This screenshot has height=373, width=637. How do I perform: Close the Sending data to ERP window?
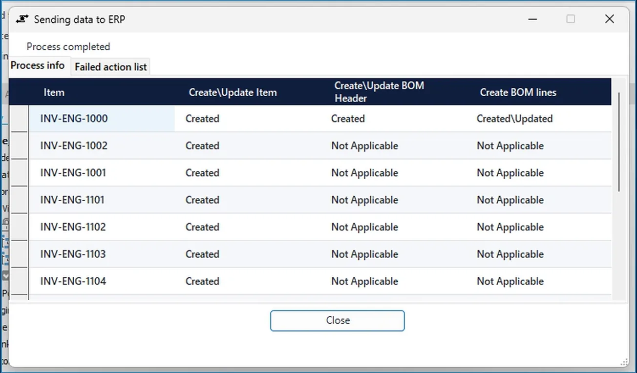[609, 19]
